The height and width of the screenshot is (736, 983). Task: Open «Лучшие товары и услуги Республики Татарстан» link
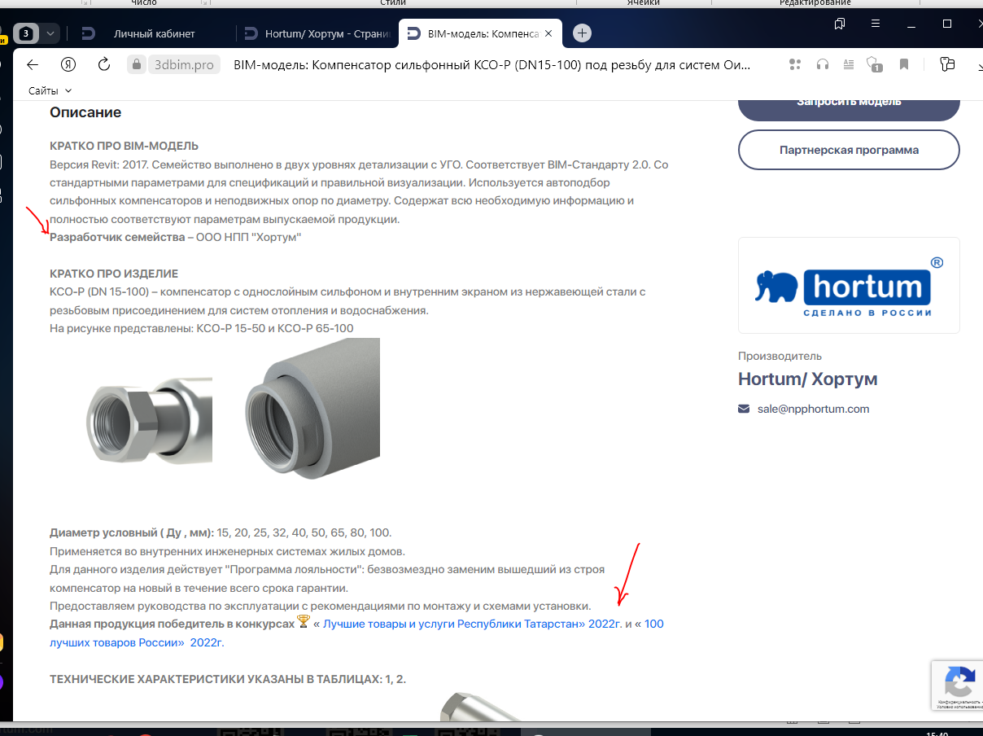473,624
